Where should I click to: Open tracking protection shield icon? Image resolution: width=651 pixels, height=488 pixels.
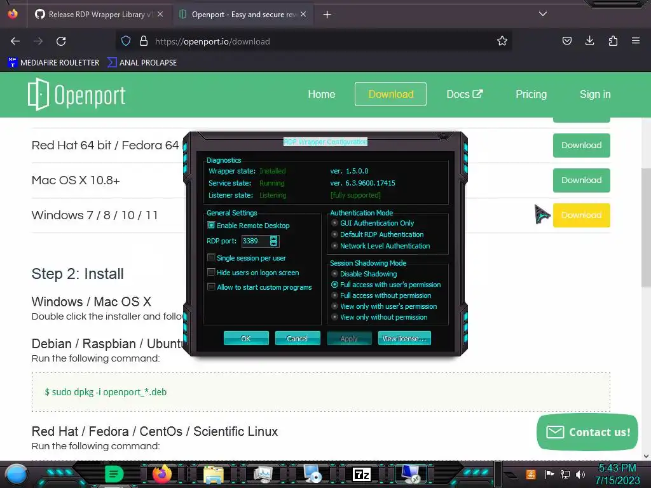pyautogui.click(x=126, y=41)
